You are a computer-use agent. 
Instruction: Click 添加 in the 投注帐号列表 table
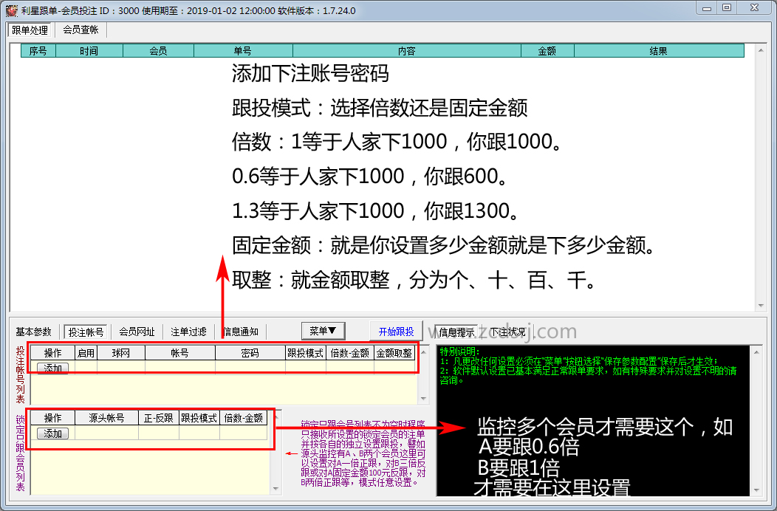[53, 367]
